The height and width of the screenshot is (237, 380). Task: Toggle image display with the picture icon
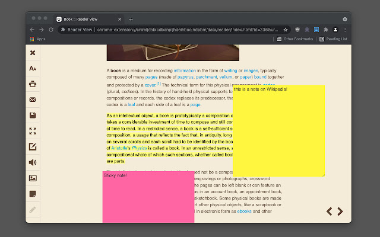(x=33, y=178)
